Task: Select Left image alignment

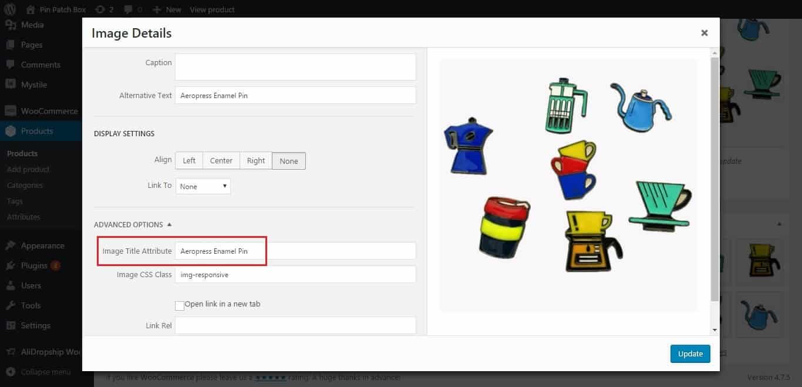Action: 188,160
